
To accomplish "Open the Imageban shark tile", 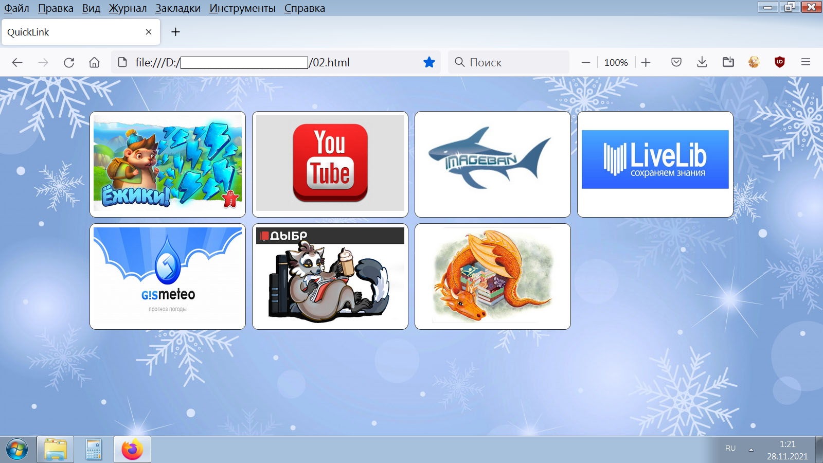I will 493,165.
